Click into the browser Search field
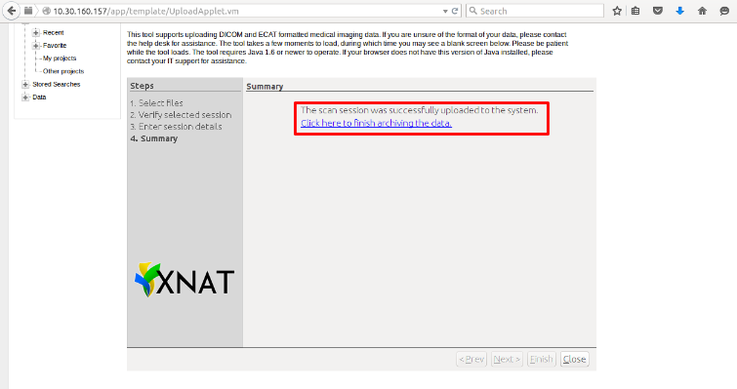737x389 pixels. coord(534,11)
